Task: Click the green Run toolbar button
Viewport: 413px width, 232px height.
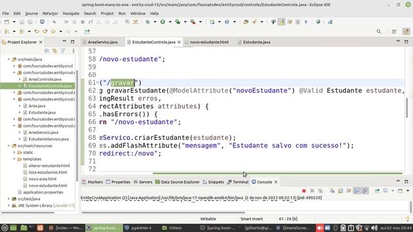Action: pos(163,22)
